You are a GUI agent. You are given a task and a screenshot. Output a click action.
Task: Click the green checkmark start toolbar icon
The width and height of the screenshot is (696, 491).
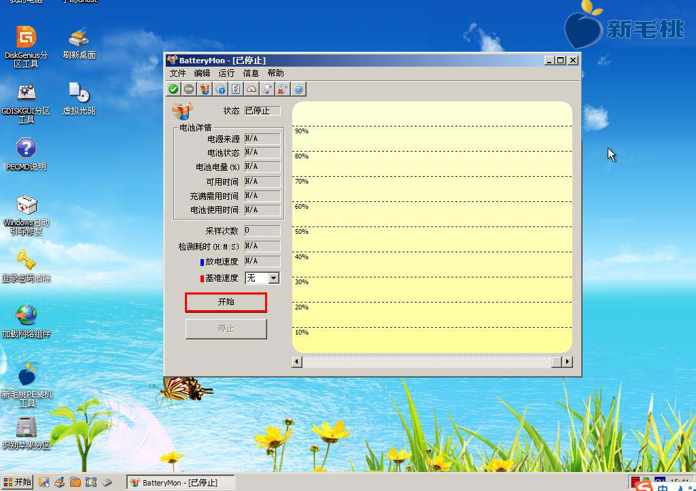pyautogui.click(x=173, y=89)
